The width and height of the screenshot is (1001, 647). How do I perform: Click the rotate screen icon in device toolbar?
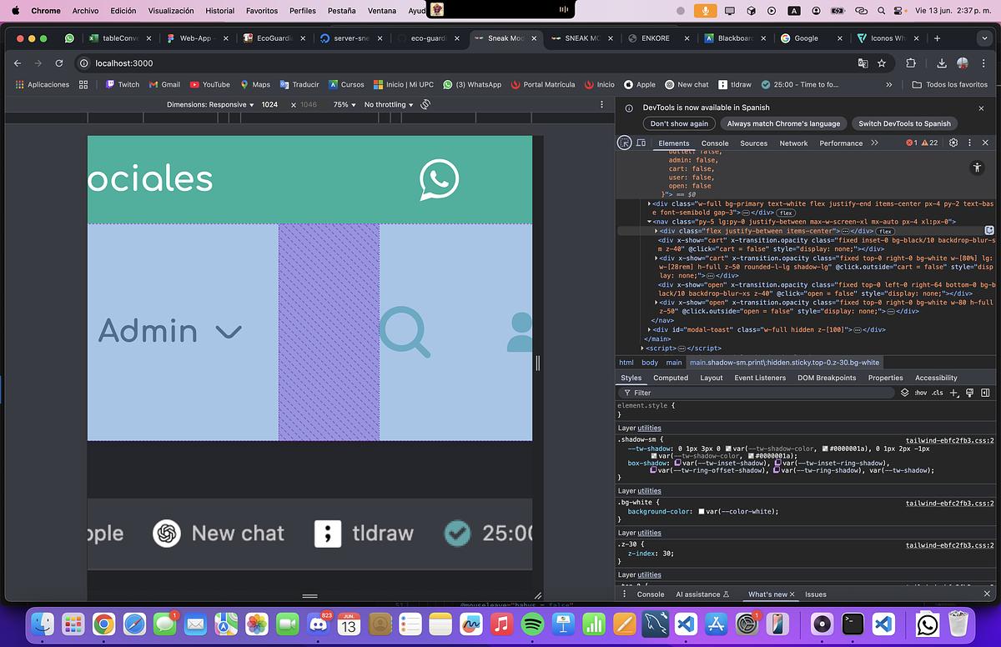(x=425, y=104)
